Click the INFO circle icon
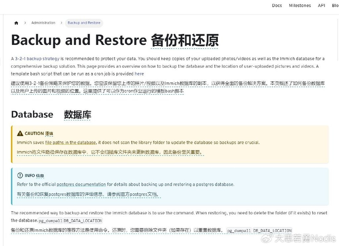 (20, 175)
